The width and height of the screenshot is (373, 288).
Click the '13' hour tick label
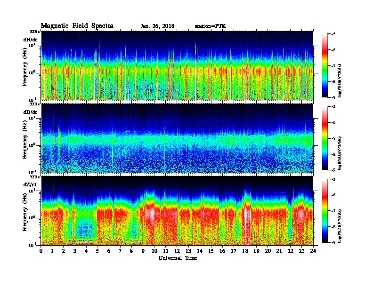(188, 251)
